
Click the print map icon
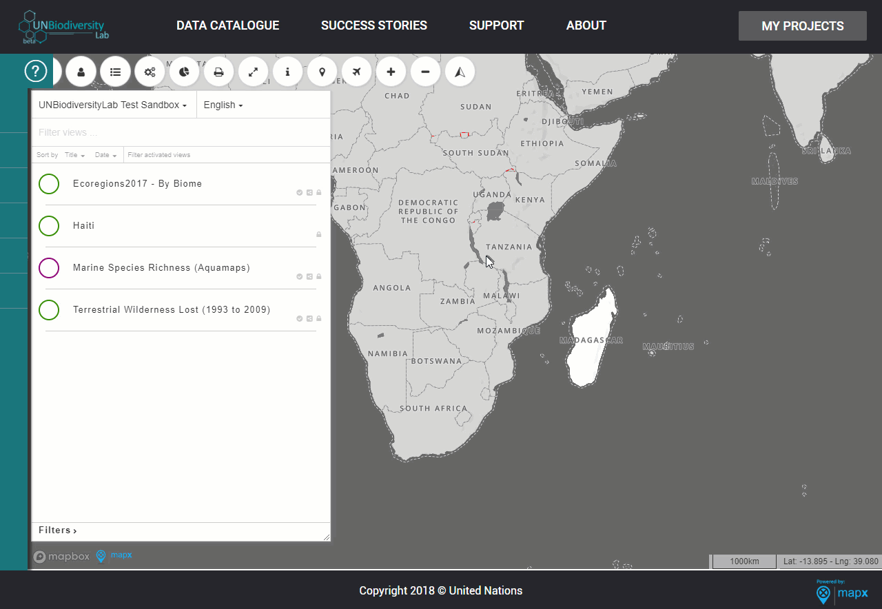(218, 72)
